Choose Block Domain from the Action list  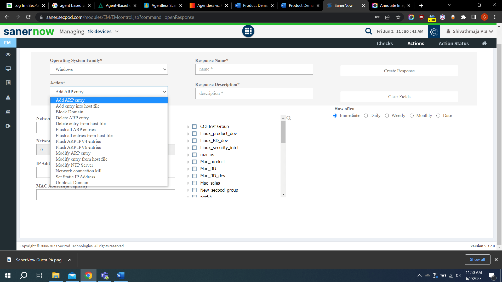click(109, 112)
